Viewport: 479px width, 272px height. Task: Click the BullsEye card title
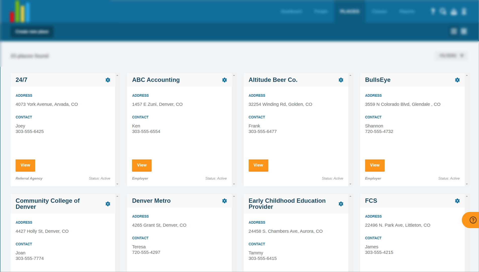378,80
